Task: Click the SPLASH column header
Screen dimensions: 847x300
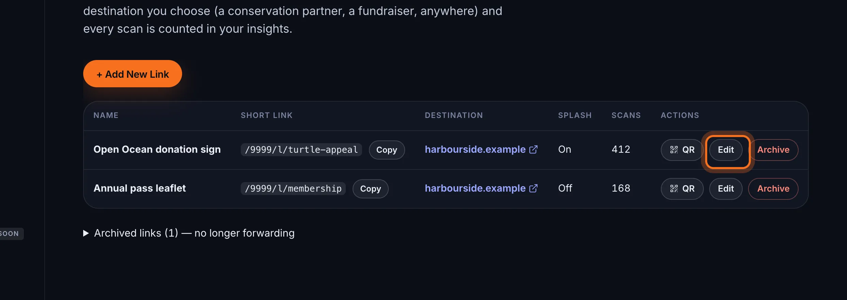Action: [575, 115]
